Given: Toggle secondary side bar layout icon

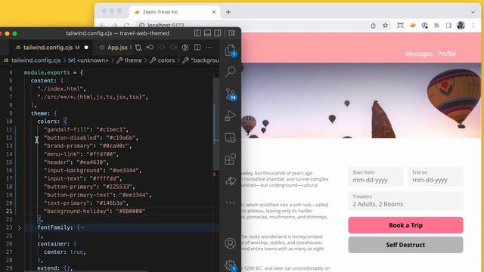Looking at the screenshot, I should click(x=218, y=33).
